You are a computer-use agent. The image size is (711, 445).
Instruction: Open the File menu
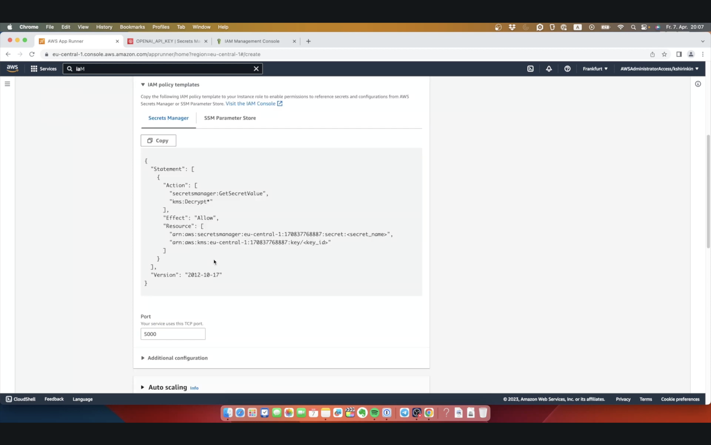tap(50, 27)
